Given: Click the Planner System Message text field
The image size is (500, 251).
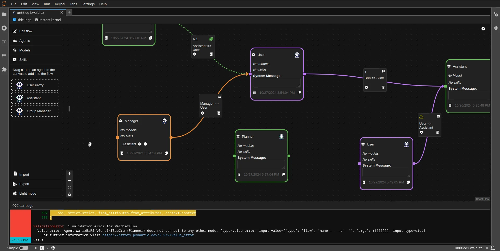Looking at the screenshot, I should [x=261, y=164].
